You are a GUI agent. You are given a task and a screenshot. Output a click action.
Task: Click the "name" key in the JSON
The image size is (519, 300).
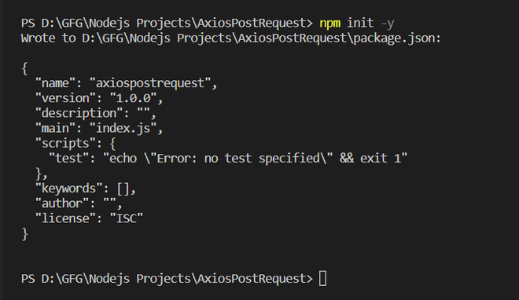click(x=56, y=83)
